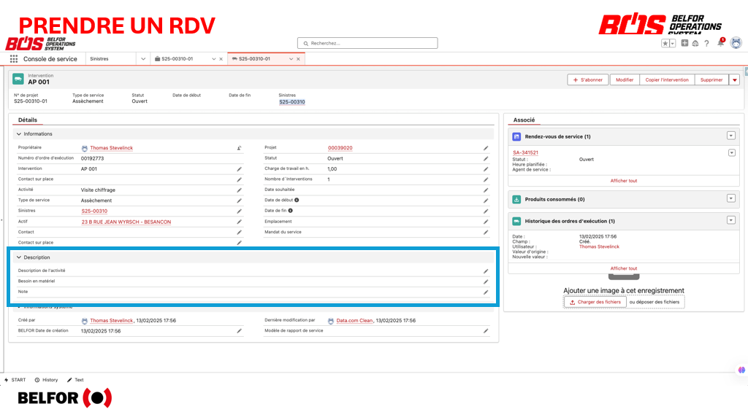This screenshot has width=748, height=420.
Task: Close the active S25-00310-01 tab
Action: click(298, 59)
